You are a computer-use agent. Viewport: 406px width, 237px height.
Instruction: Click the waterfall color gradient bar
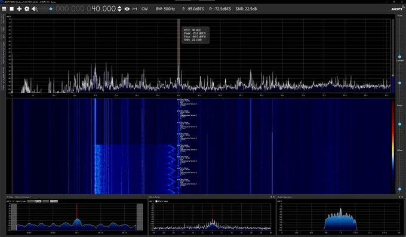click(x=393, y=146)
